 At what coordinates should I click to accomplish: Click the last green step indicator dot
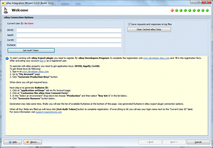207,10
